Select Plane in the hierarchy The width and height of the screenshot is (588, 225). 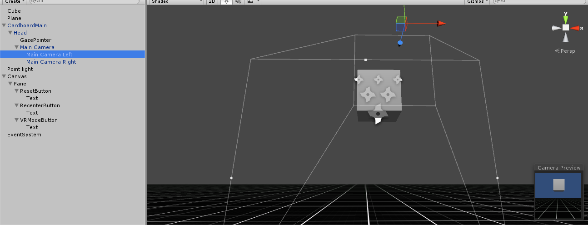coord(73,18)
